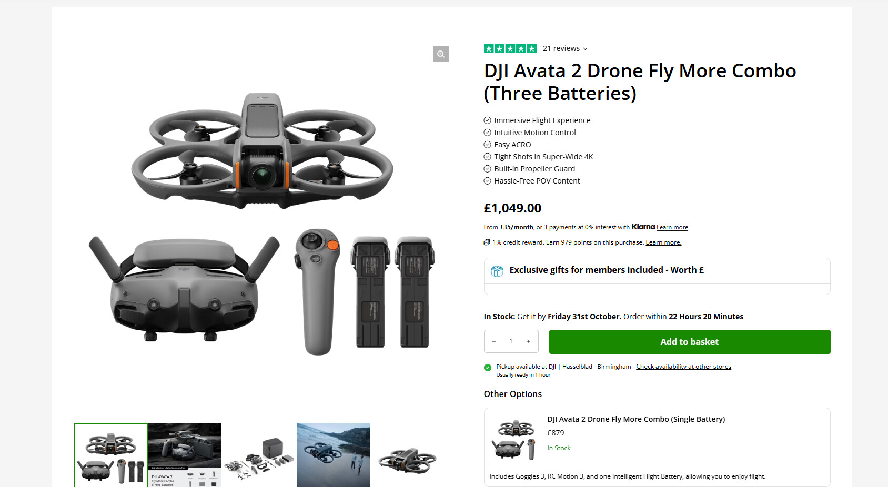Image resolution: width=888 pixels, height=487 pixels.
Task: Select the drone over beach thumbnail
Action: coord(333,455)
